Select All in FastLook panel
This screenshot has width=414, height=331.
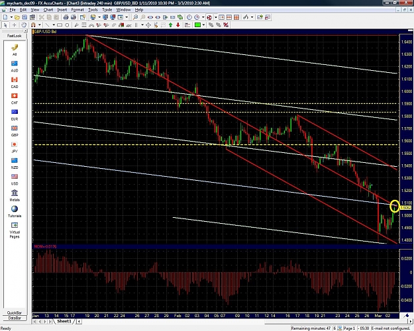(x=15, y=50)
